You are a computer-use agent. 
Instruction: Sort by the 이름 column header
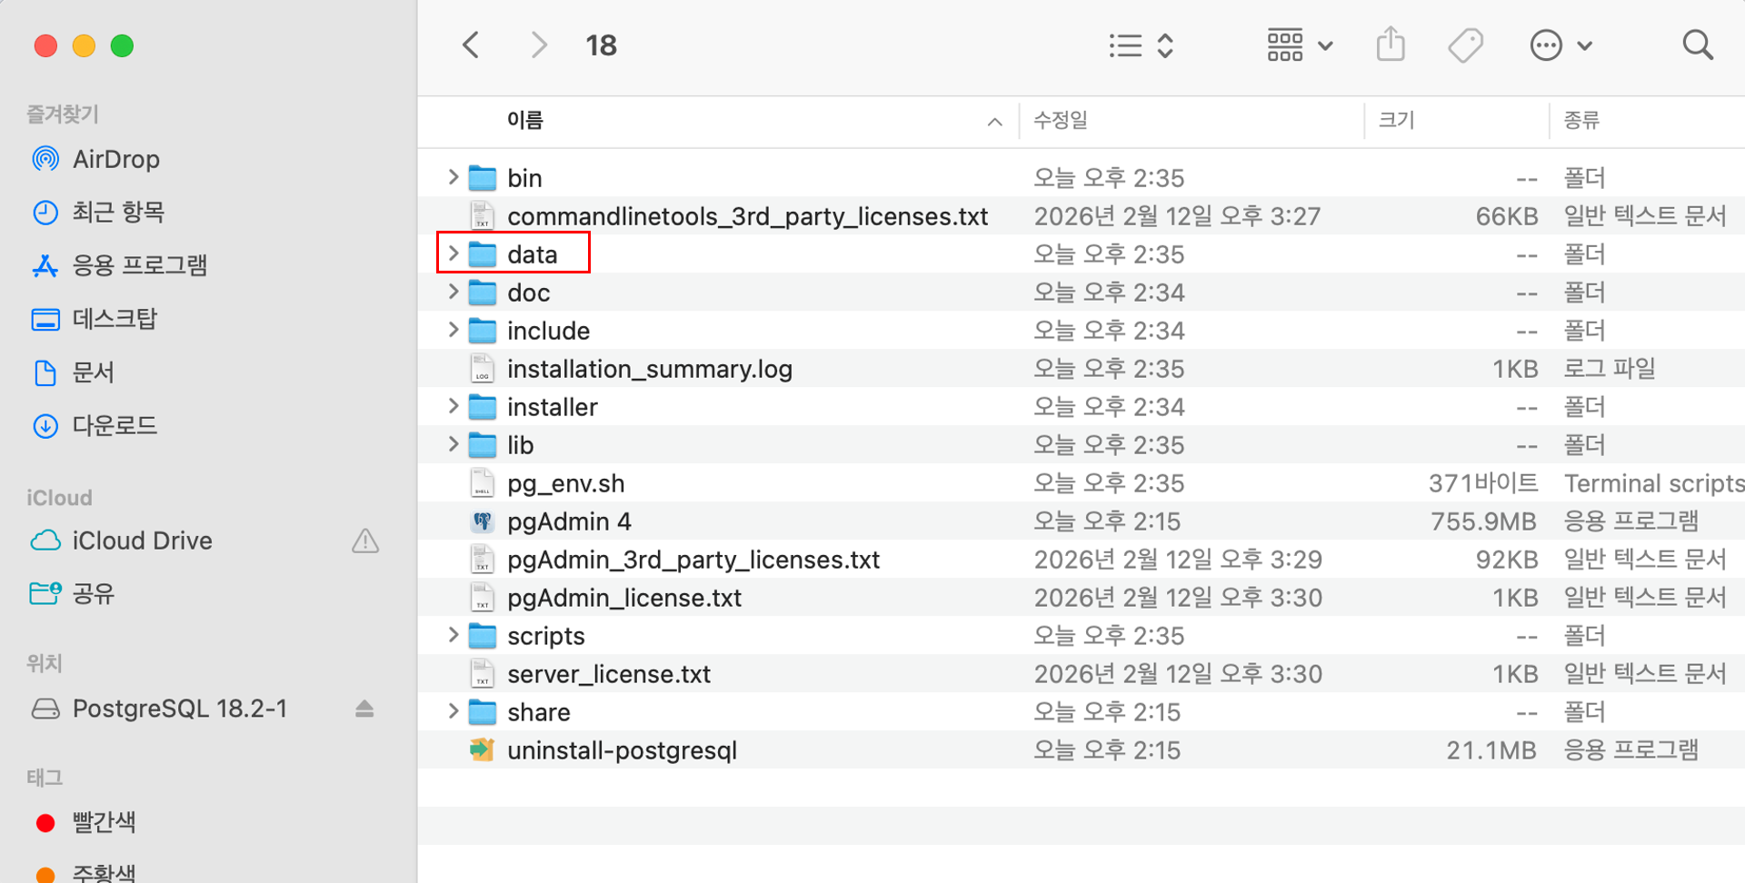524,120
